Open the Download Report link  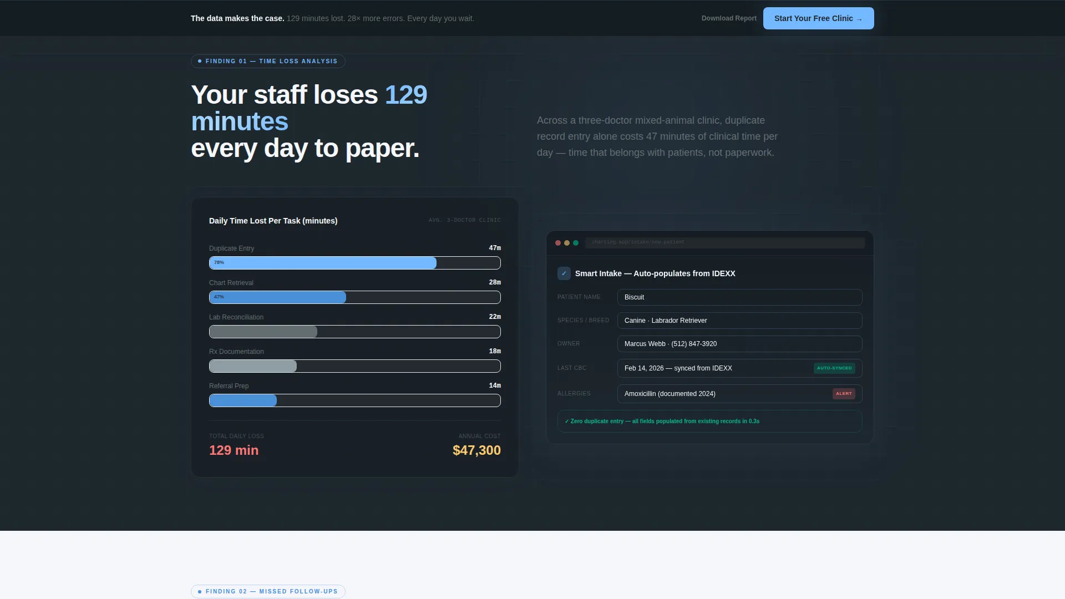[729, 18]
